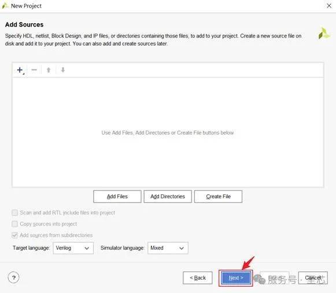This screenshot has height=293, width=336.
Task: Close the New Project dialog
Action: pos(329,6)
